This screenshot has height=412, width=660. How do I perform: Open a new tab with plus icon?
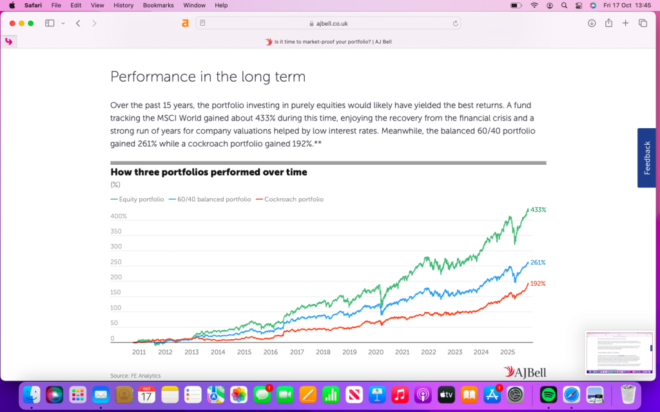[625, 23]
